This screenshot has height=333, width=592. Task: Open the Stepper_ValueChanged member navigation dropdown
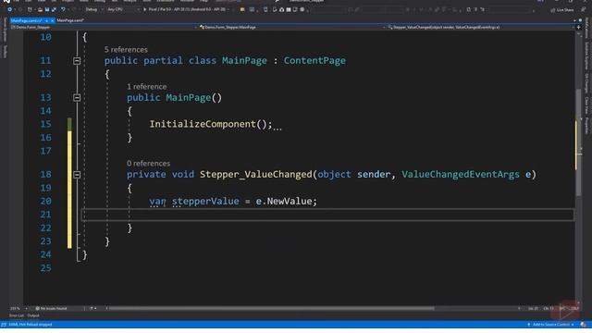(481, 27)
